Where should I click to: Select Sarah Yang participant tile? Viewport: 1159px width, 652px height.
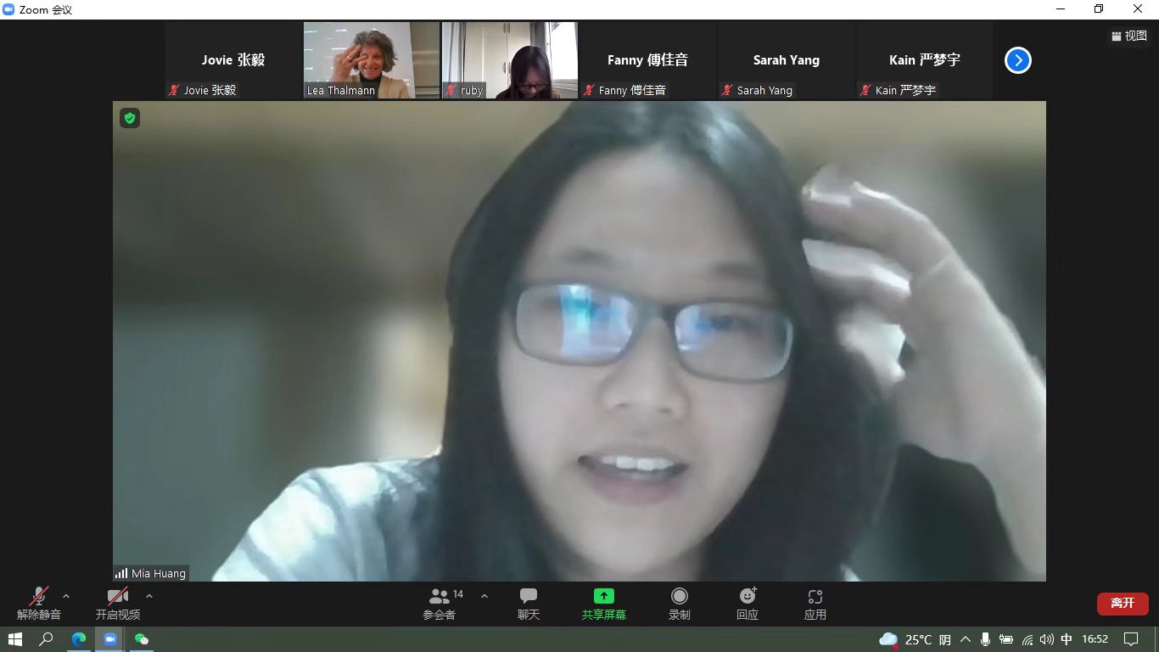(x=787, y=60)
